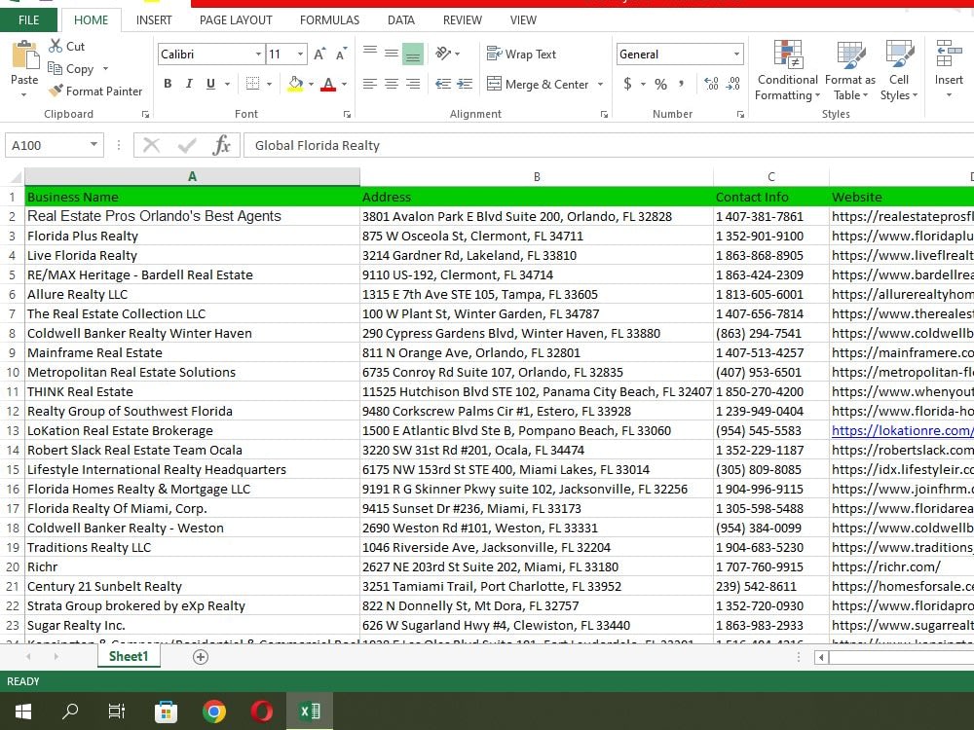Middle-align cell content
Screen dimensions: 974x730
click(392, 54)
